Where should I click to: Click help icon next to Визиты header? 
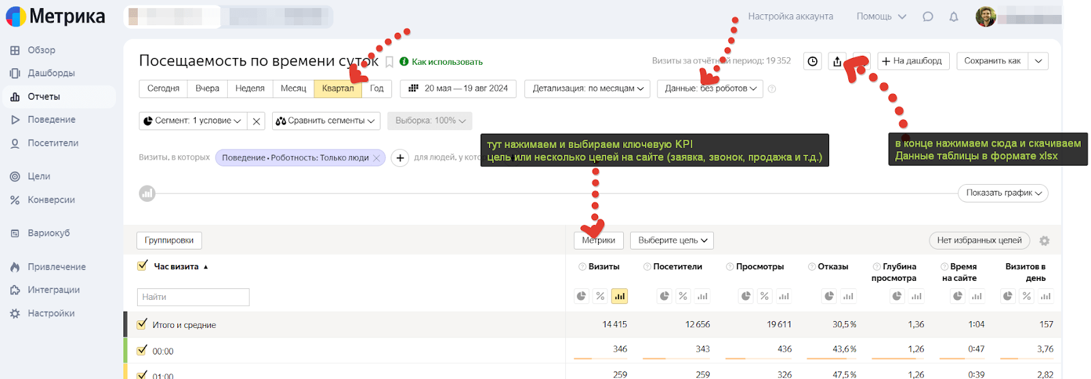pyautogui.click(x=582, y=267)
